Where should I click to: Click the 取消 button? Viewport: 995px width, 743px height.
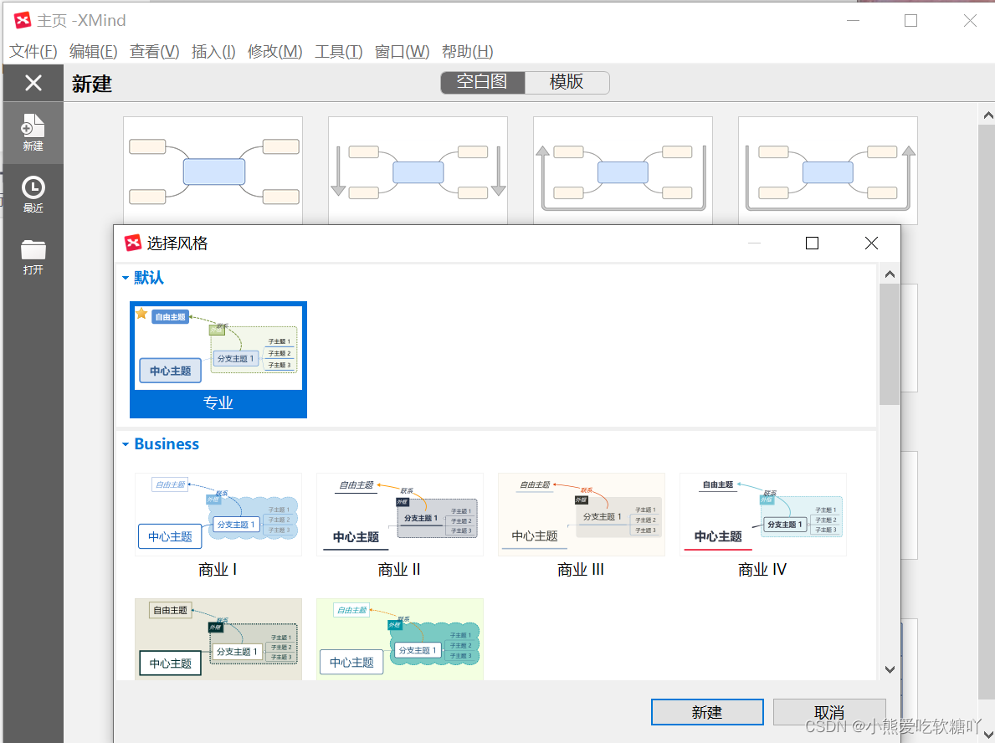(x=828, y=712)
